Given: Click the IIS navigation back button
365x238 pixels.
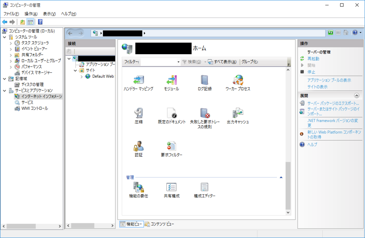Looking at the screenshot, I should point(71,33).
